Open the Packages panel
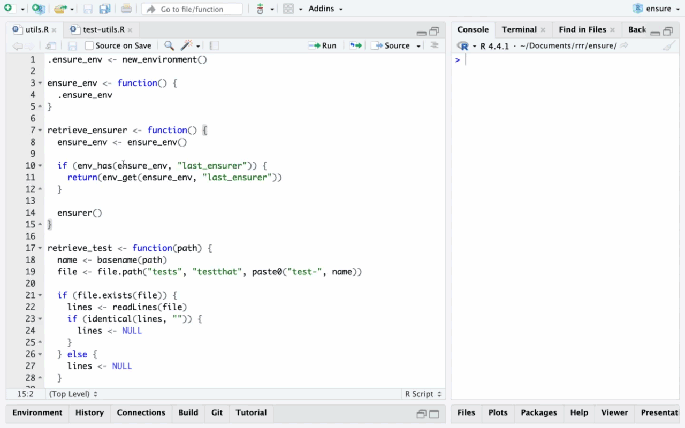 click(538, 412)
